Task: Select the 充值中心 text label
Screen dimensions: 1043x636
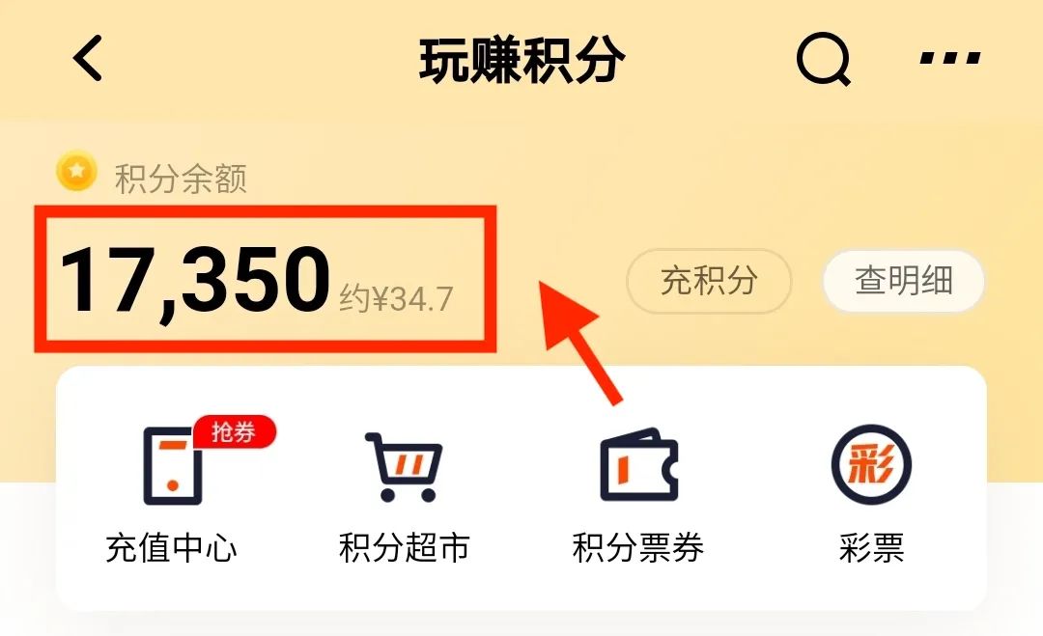Action: tap(172, 548)
